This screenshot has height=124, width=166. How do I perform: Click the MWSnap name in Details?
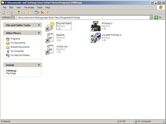[11, 71]
